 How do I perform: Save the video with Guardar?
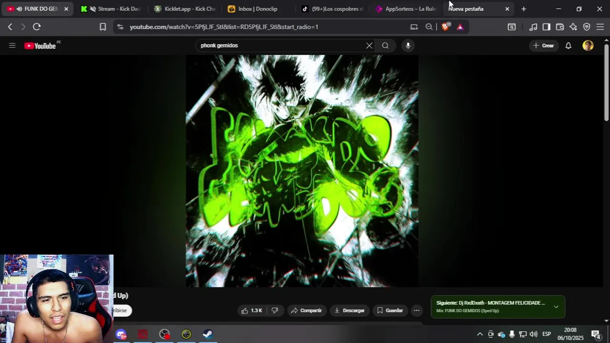pyautogui.click(x=390, y=311)
